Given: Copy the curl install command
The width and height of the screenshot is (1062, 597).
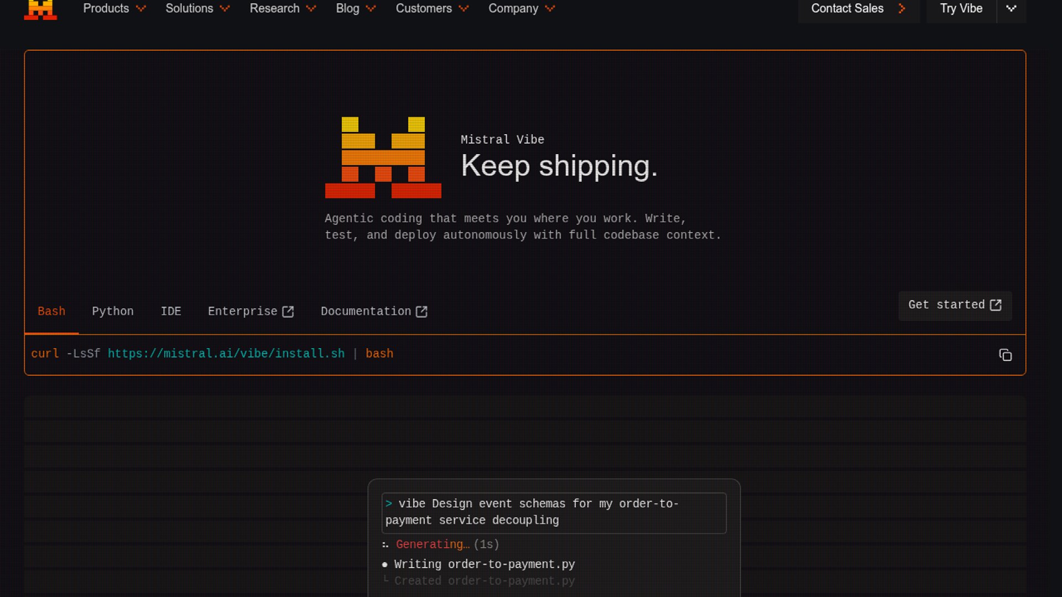Looking at the screenshot, I should point(1005,355).
